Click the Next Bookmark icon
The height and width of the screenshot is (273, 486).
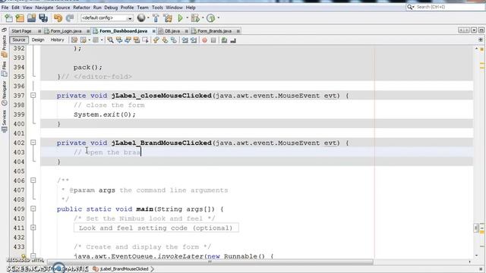coord(165,40)
